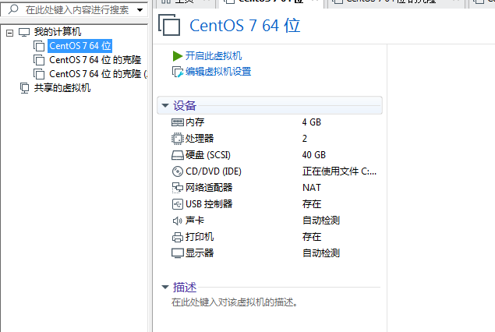495x332 pixels.
Task: Select 我的计算机 in the library tree
Action: [58, 32]
